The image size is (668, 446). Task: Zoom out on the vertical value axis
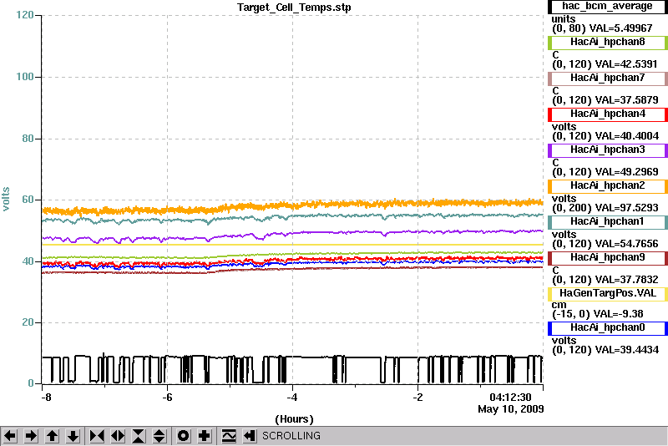(159, 436)
